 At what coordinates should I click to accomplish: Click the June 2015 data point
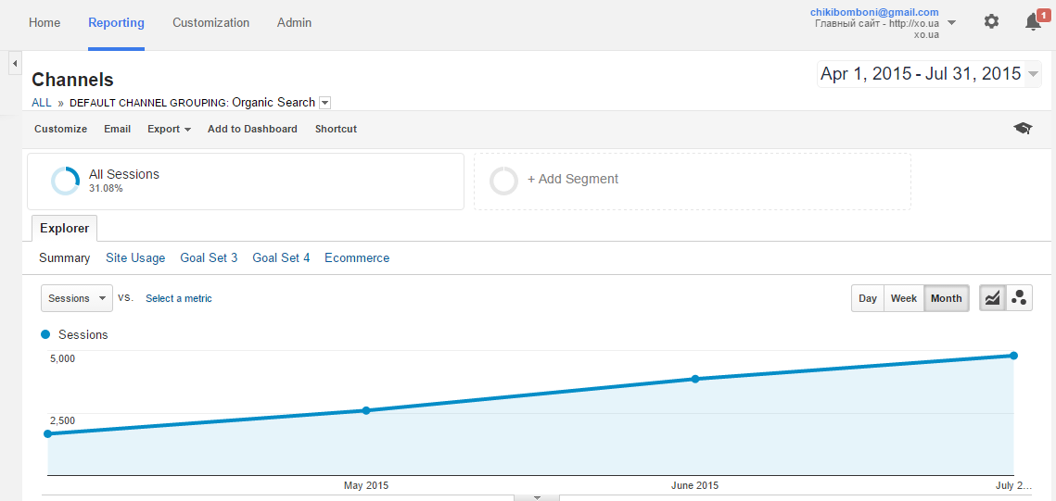[x=695, y=379]
